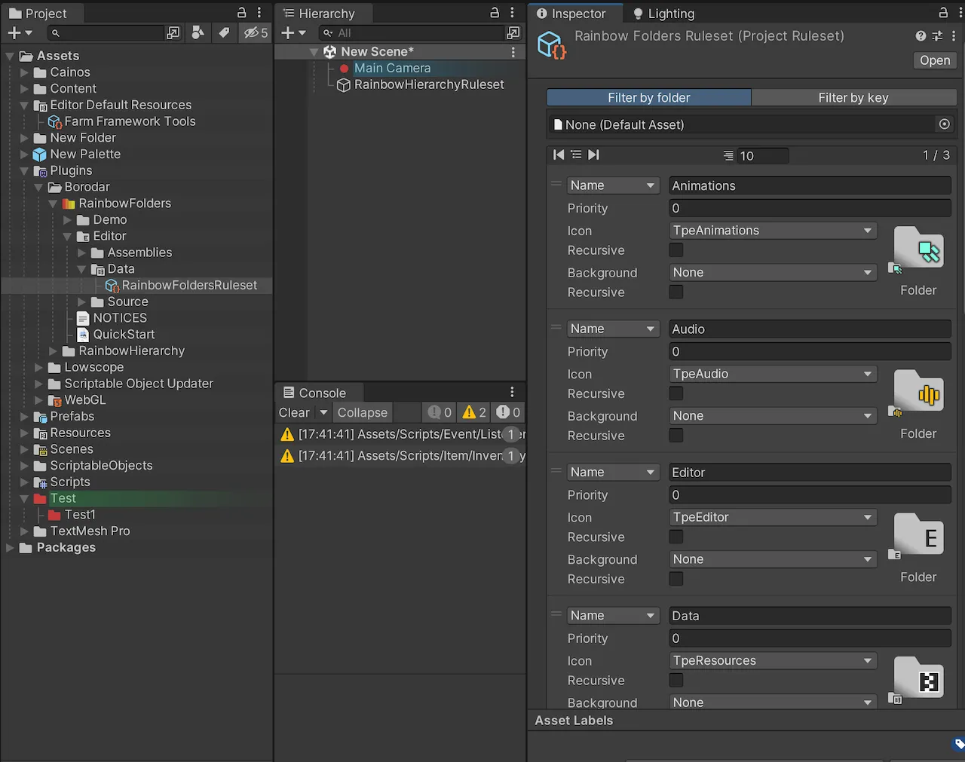Open the Clear button dropdown arrow
Screen dimensions: 965x762
[x=323, y=412]
